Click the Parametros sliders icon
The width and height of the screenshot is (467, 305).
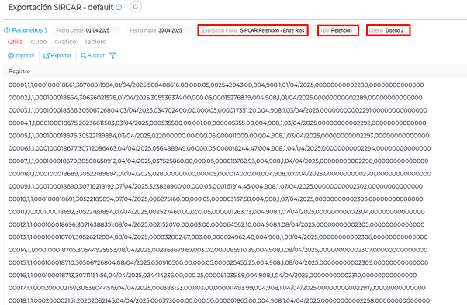[x=7, y=30]
